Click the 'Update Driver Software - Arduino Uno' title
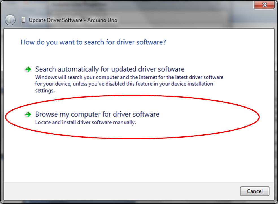 pos(73,20)
